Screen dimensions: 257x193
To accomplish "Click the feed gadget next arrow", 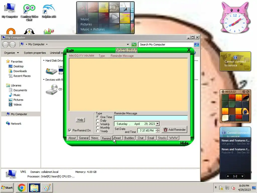I will coord(242,176).
